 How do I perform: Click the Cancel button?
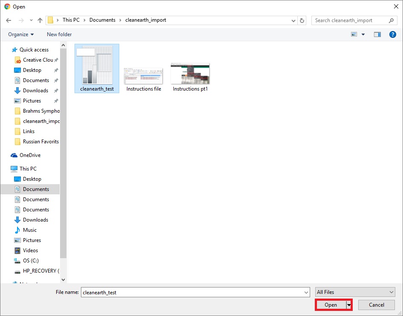(x=376, y=305)
